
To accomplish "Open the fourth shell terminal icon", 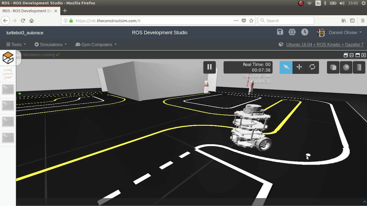I will pos(8,137).
